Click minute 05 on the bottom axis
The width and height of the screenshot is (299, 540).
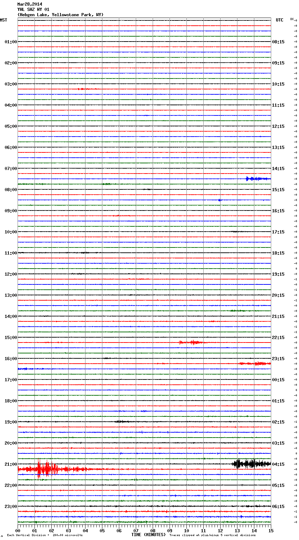pyautogui.click(x=102, y=530)
